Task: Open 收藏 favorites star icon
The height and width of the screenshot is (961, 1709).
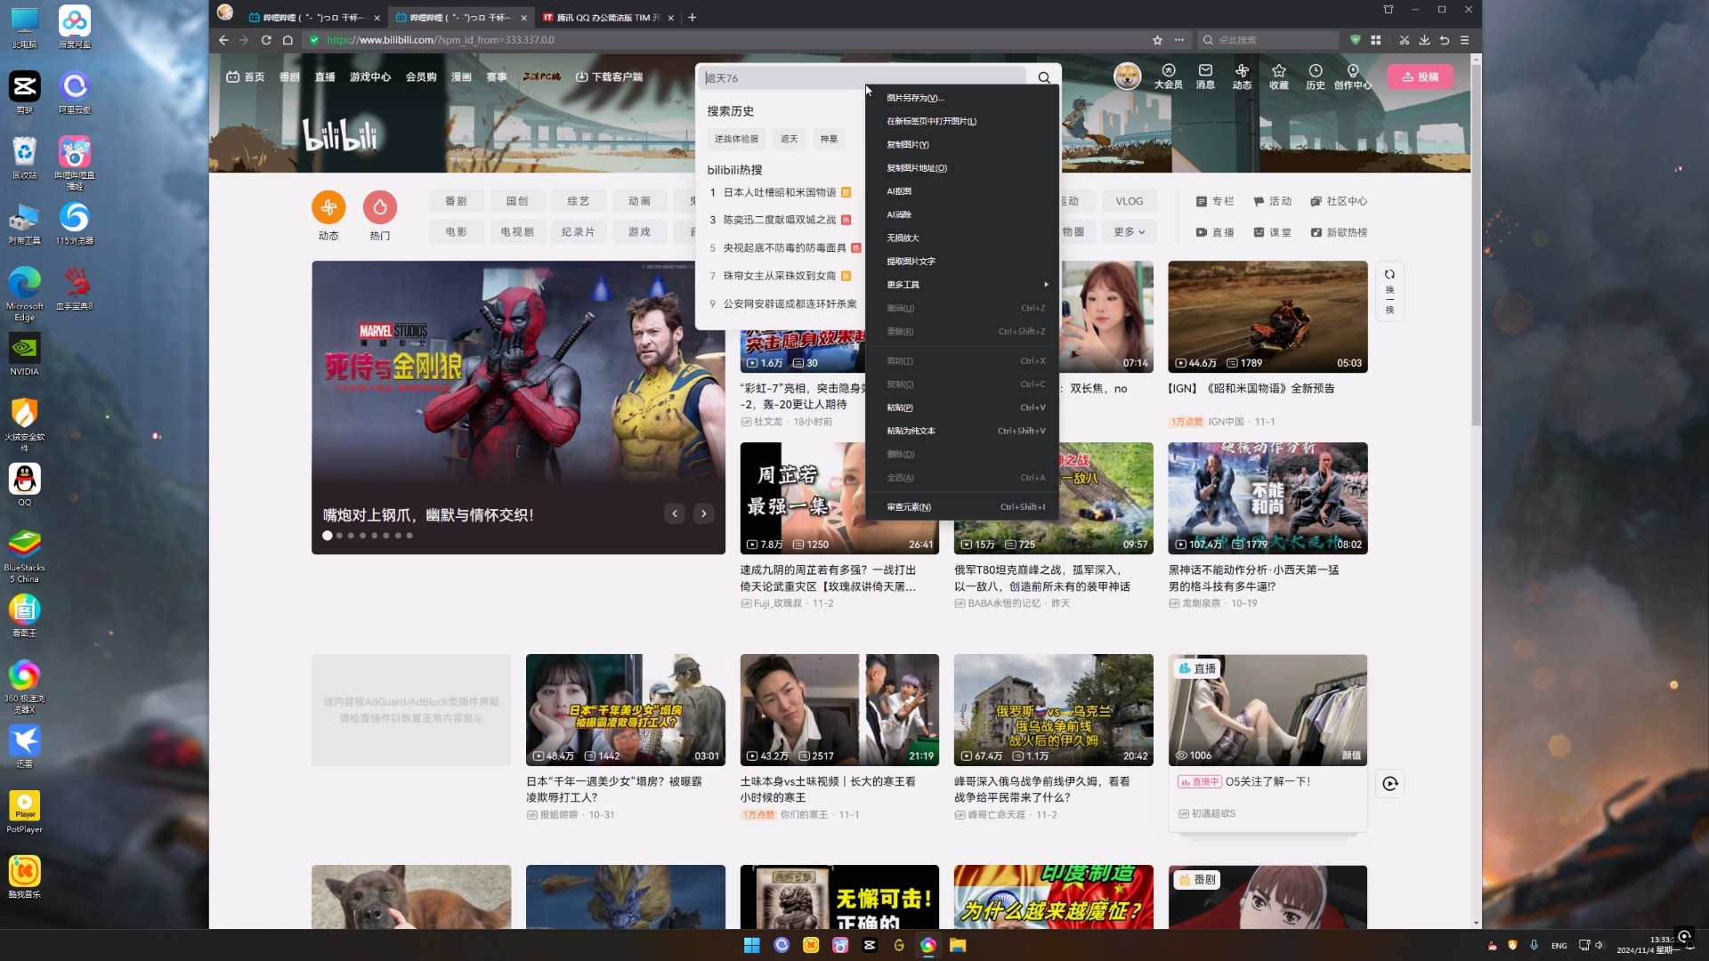Action: pos(1279,77)
